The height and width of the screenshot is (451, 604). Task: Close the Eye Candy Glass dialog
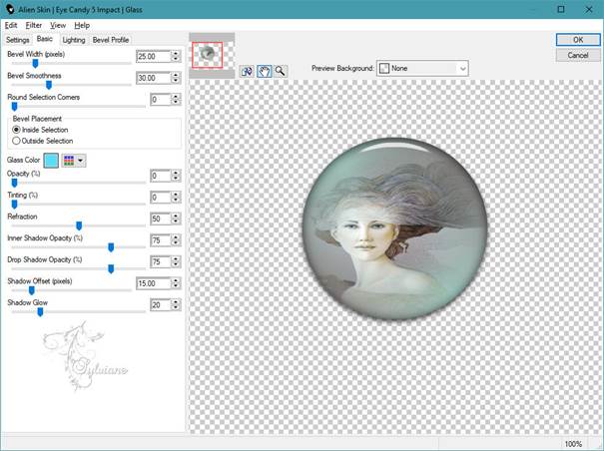589,9
